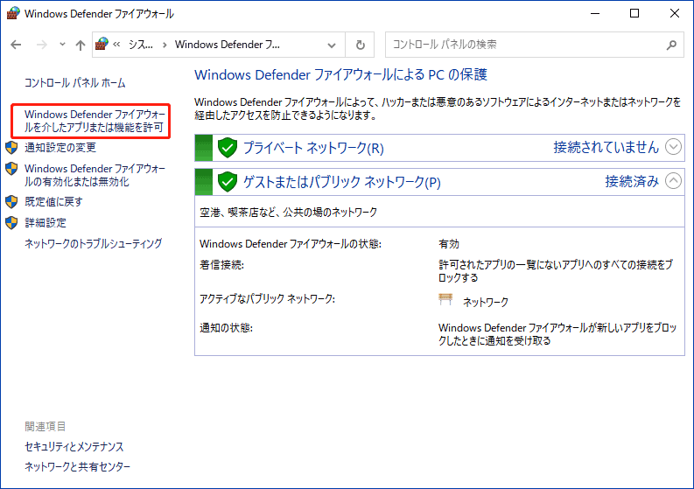Click the firewall icon in address bar
The image size is (694, 489).
102,45
